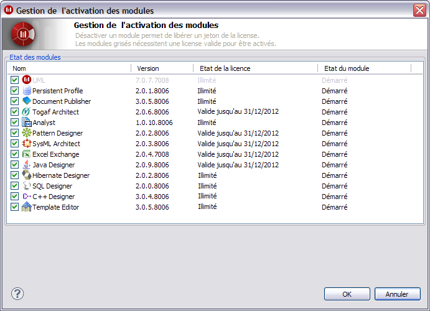This screenshot has height=311, width=430.
Task: Sort by the Nom column header
Action: (69, 68)
